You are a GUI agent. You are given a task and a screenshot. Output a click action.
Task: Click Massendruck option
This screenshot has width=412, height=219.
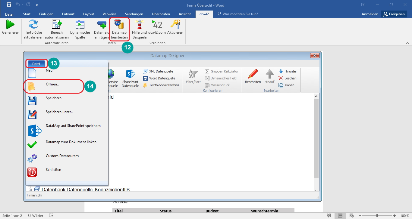pos(217,85)
